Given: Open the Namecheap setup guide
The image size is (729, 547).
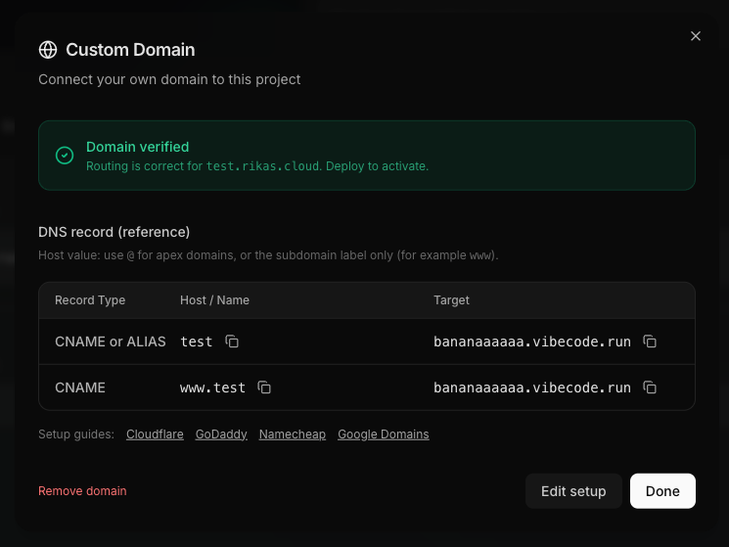Looking at the screenshot, I should (293, 434).
